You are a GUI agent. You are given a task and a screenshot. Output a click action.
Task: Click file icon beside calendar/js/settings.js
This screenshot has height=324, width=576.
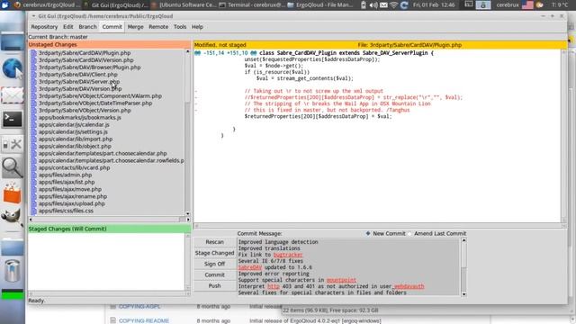(34, 132)
